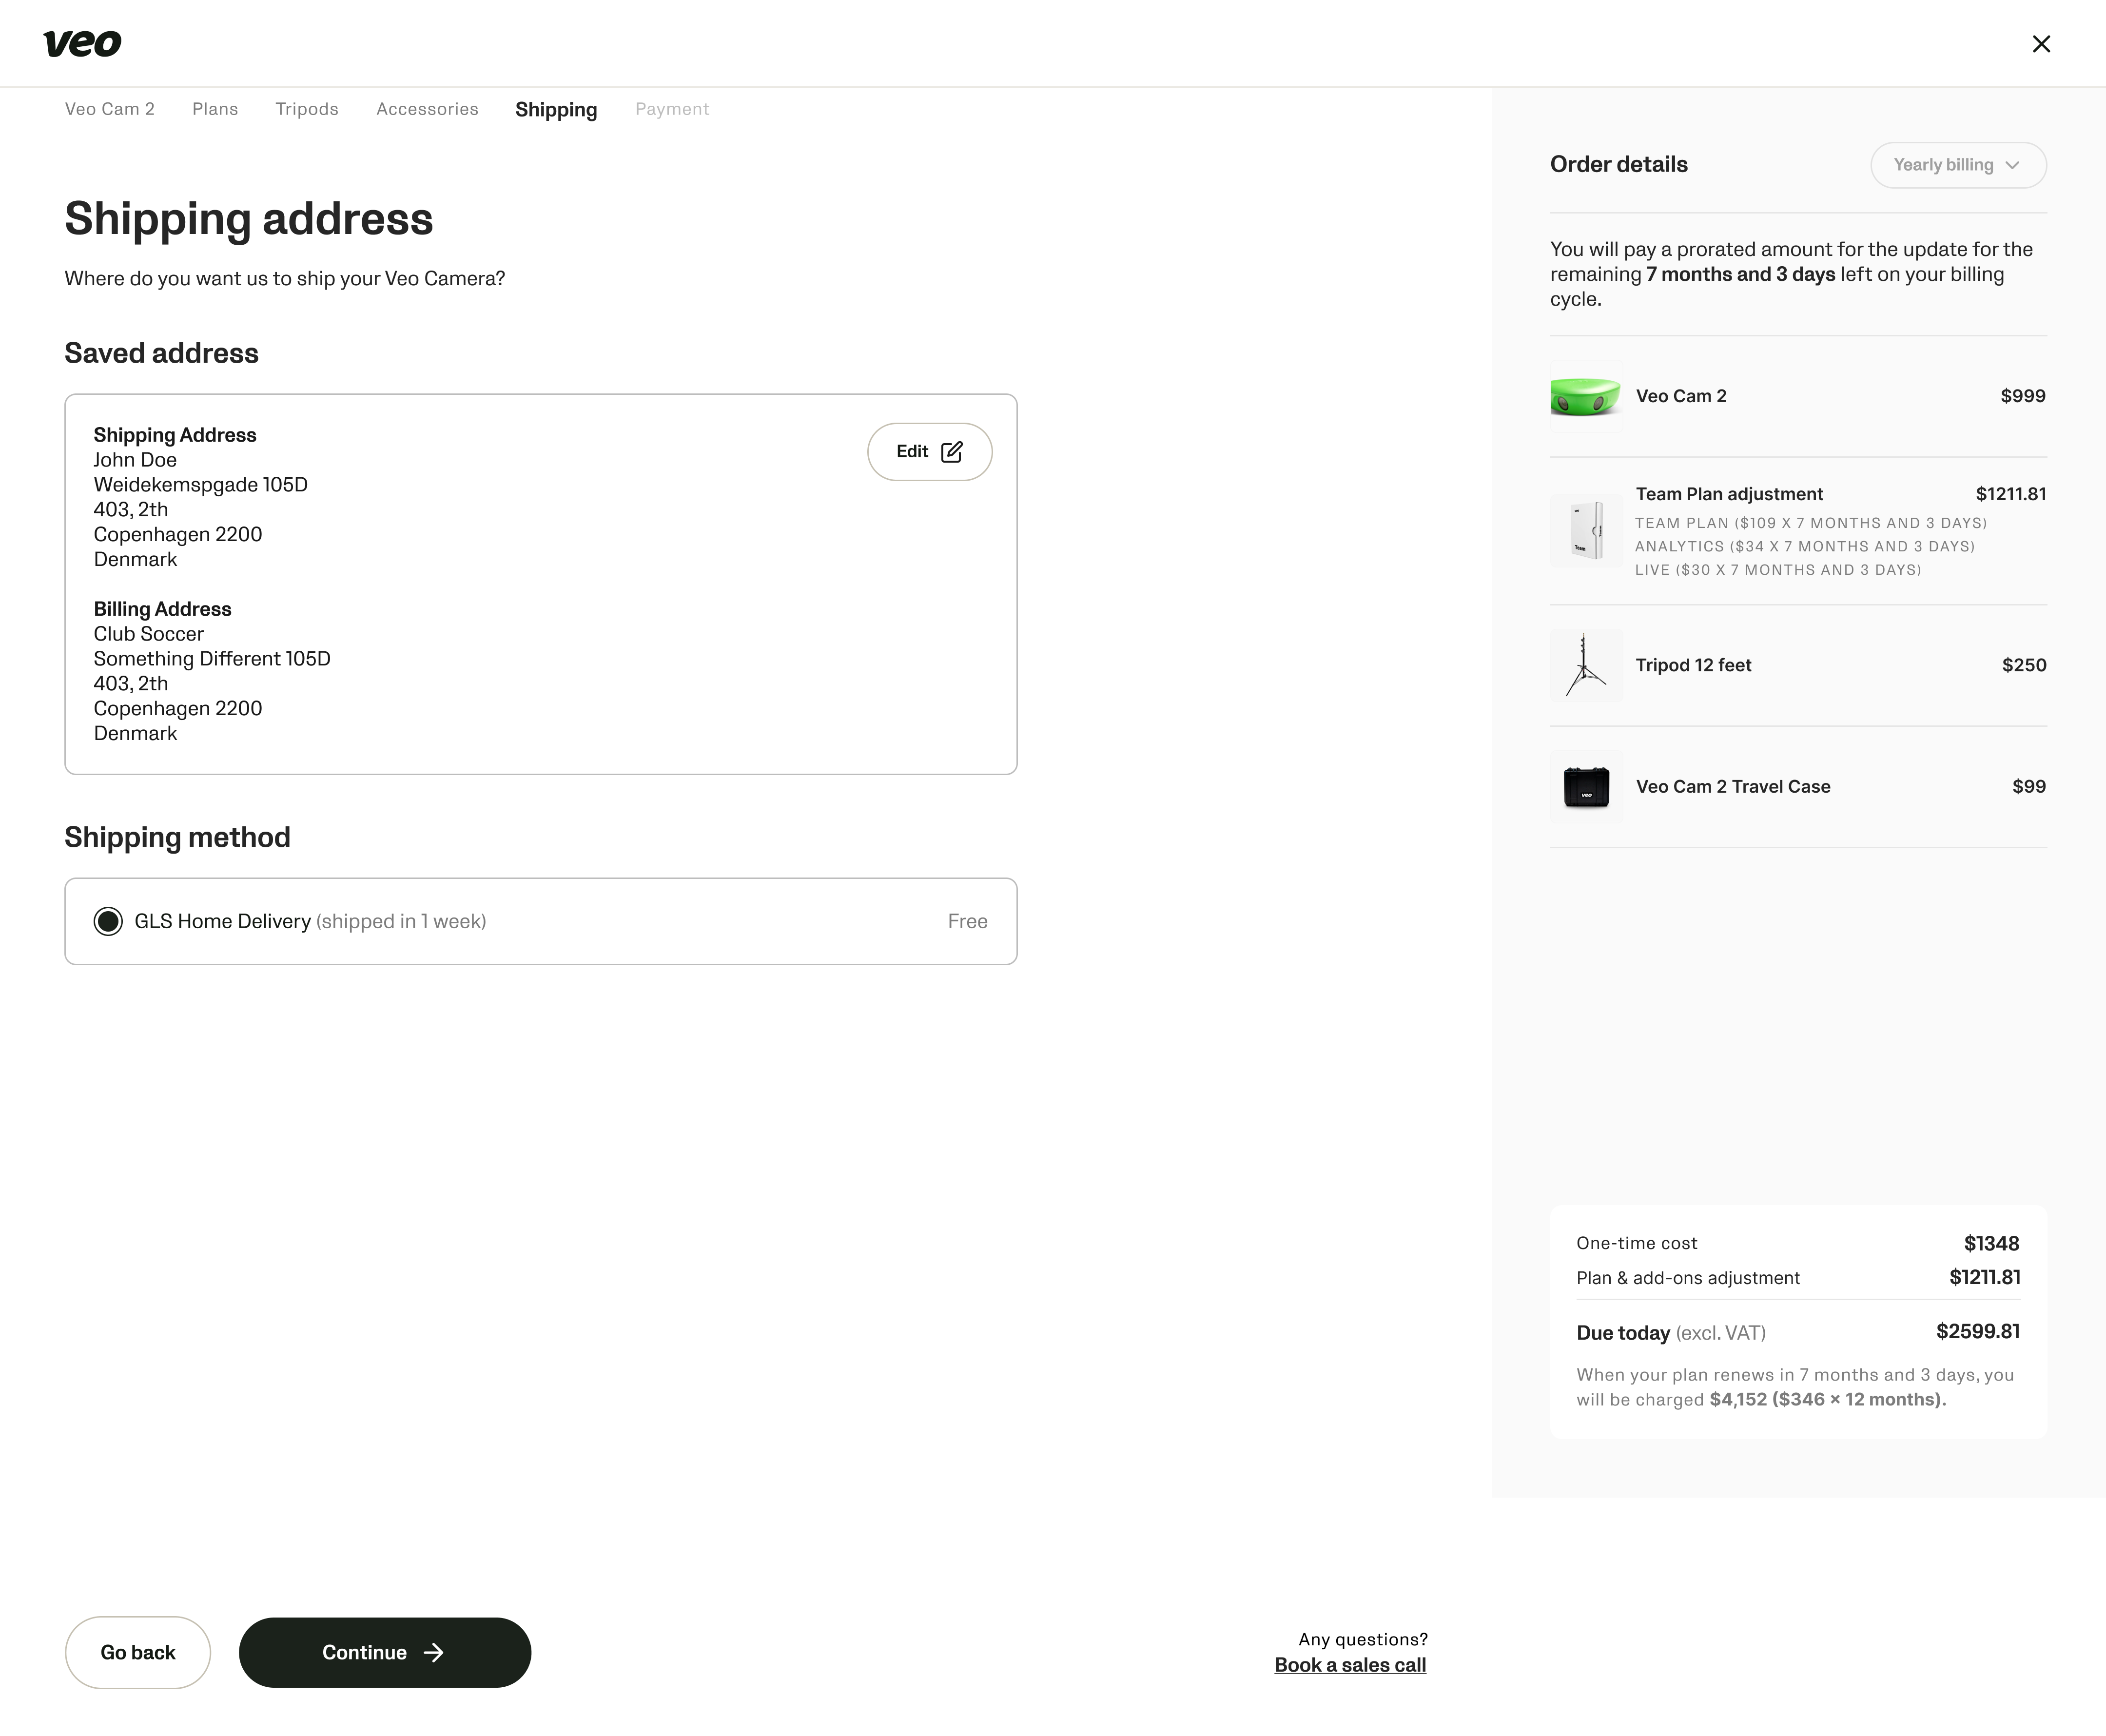2106x1736 pixels.
Task: Click the $1211.81 Team Plan price
Action: [x=2011, y=494]
